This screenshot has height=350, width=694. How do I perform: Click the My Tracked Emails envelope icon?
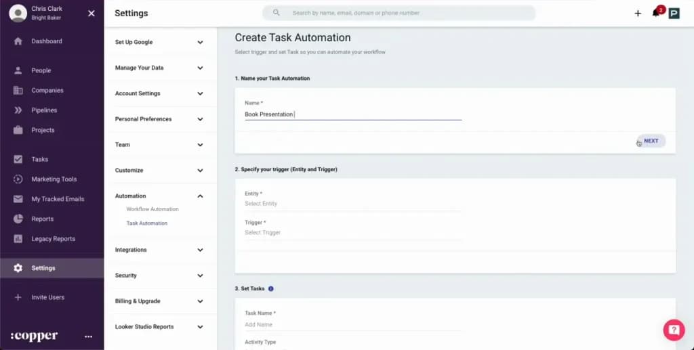[x=18, y=199]
